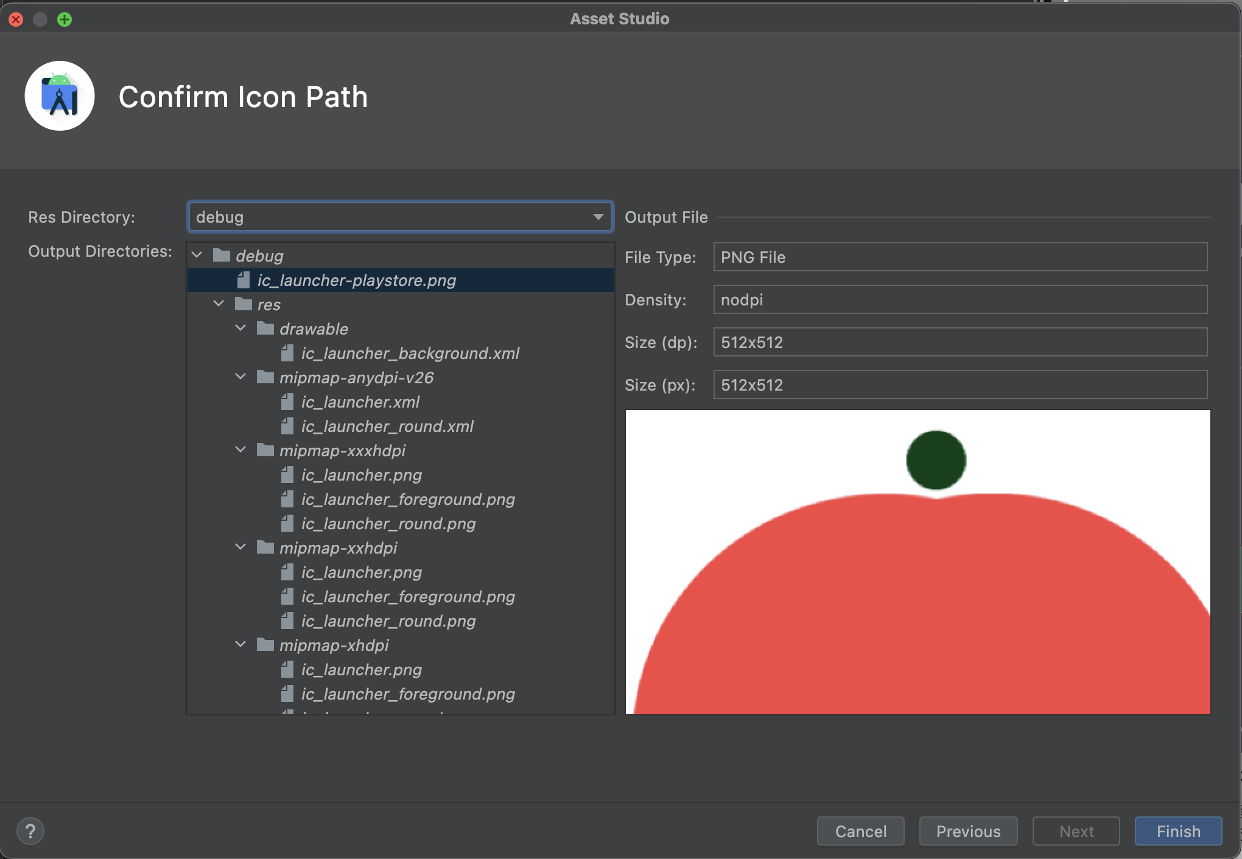
Task: Click the ic_launcher-playstore.png file icon
Action: (x=244, y=280)
